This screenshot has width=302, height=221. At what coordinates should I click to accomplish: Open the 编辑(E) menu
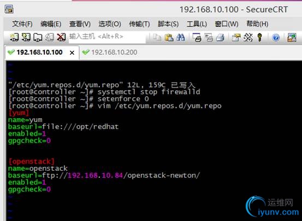pos(51,24)
